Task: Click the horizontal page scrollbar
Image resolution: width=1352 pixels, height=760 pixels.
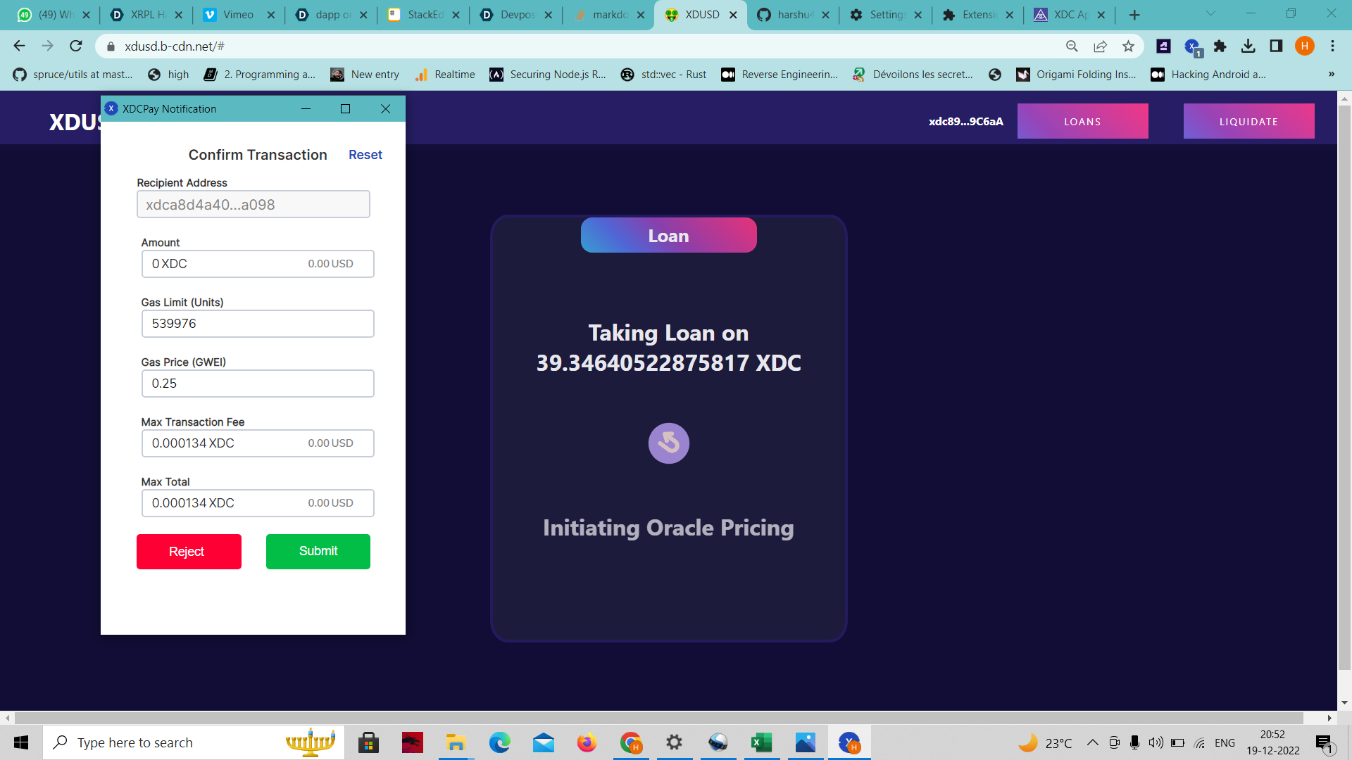Action: coord(658,718)
